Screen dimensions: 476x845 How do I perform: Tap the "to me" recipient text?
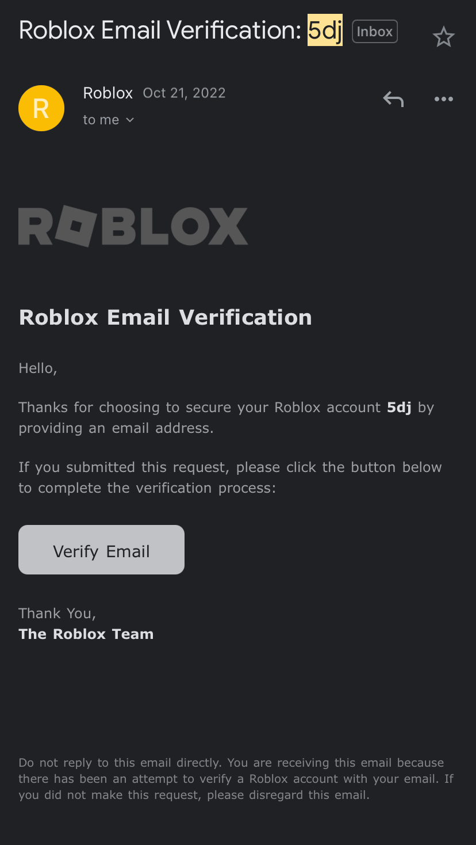click(101, 120)
